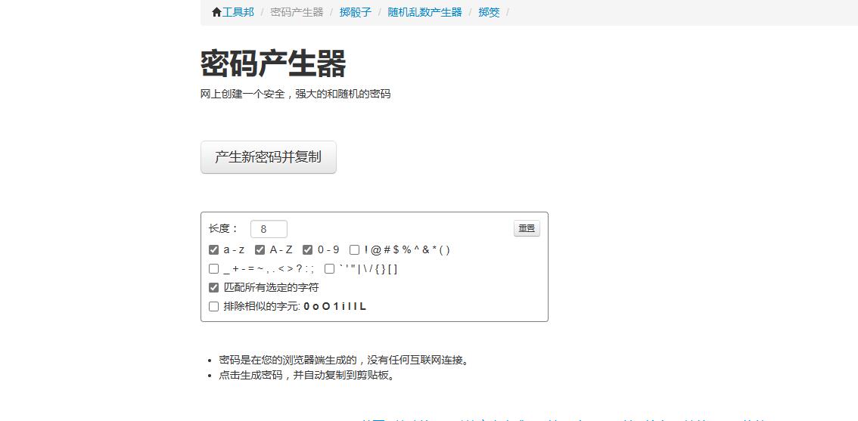Open the 工具邦 breadcrumb link
The height and width of the screenshot is (421, 858).
coord(238,12)
